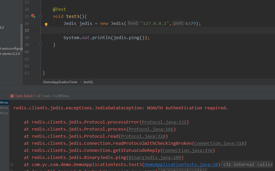Open the Connection.java:318 link

pyautogui.click(x=219, y=143)
